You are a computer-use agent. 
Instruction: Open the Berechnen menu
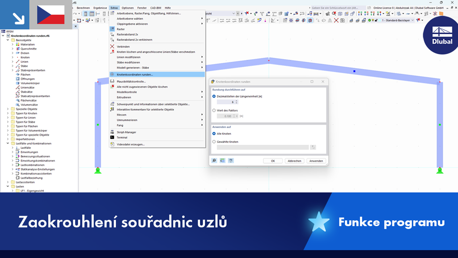(83, 8)
